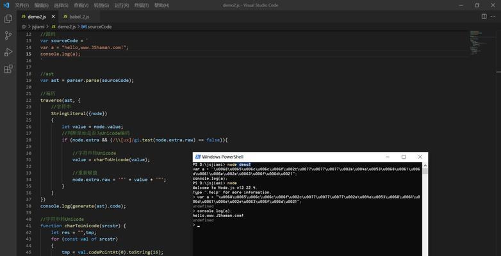Viewport: 501px width, 256px height.
Task: Maximize the Windows PowerShell window
Action: click(404, 157)
